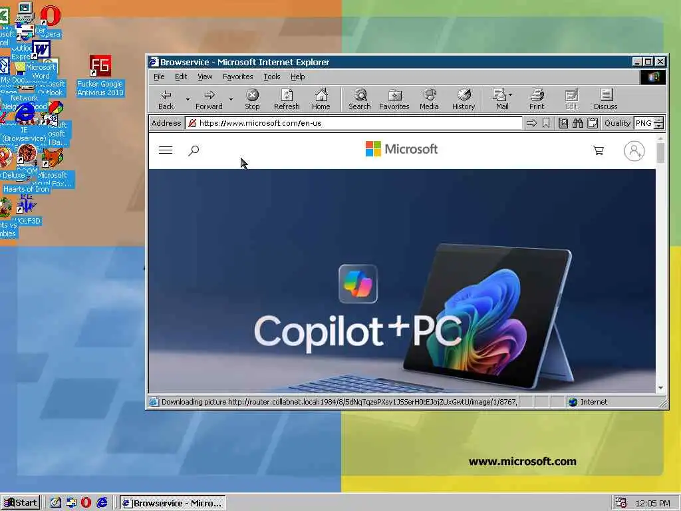
Task: Click the taskbar clock showing 12:05 PM
Action: (653, 503)
